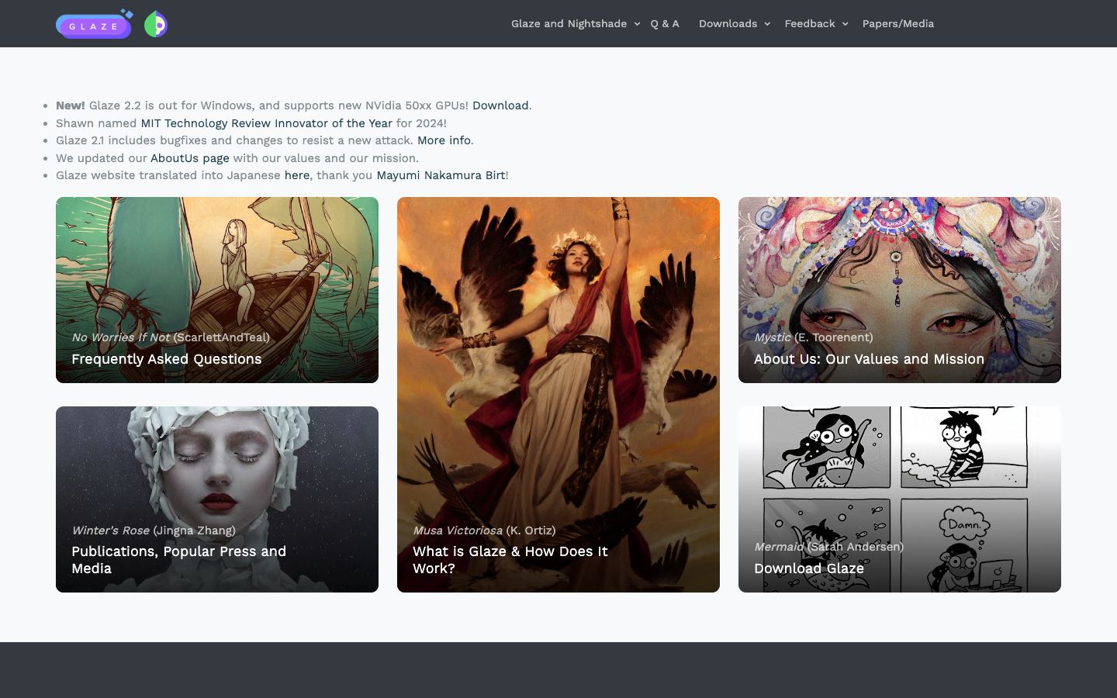Follow the Glaze 2.2 Download link
Image resolution: width=1117 pixels, height=698 pixels.
pyautogui.click(x=500, y=105)
